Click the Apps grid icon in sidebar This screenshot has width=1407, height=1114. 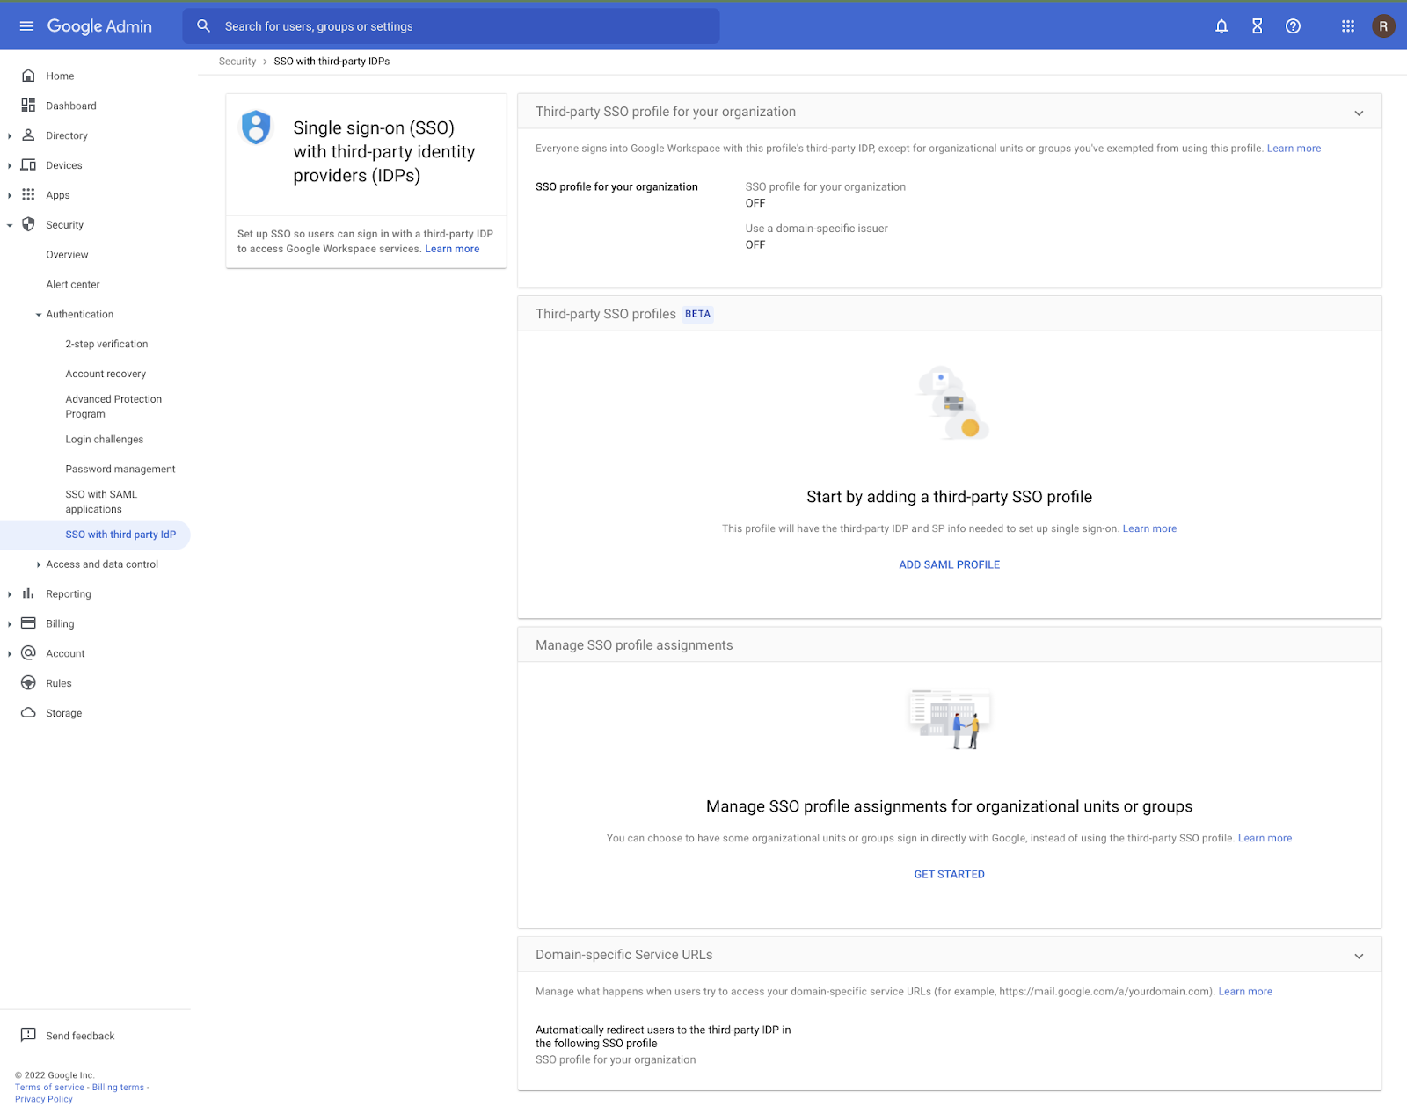click(28, 195)
